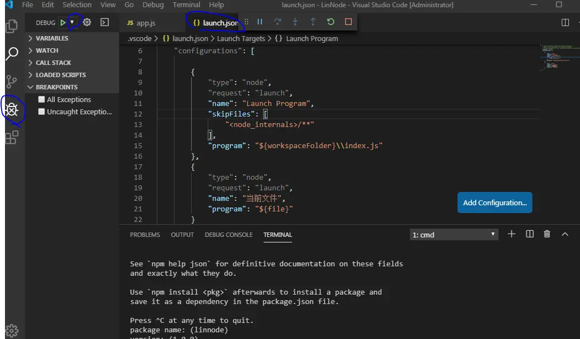Split the terminal panel

click(x=530, y=234)
